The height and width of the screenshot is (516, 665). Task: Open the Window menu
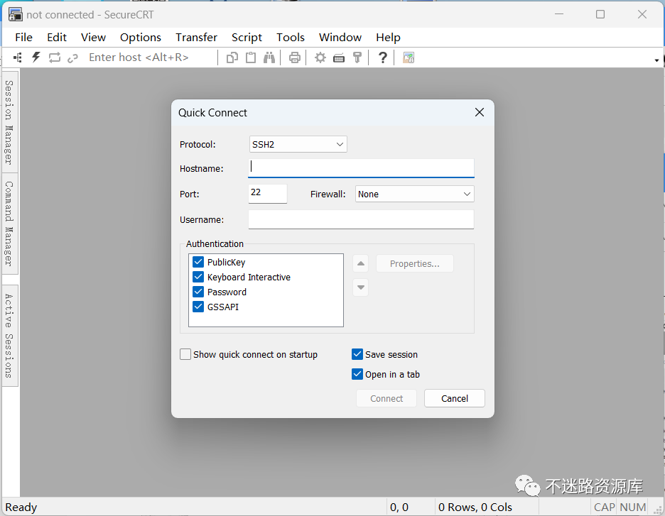coord(340,38)
